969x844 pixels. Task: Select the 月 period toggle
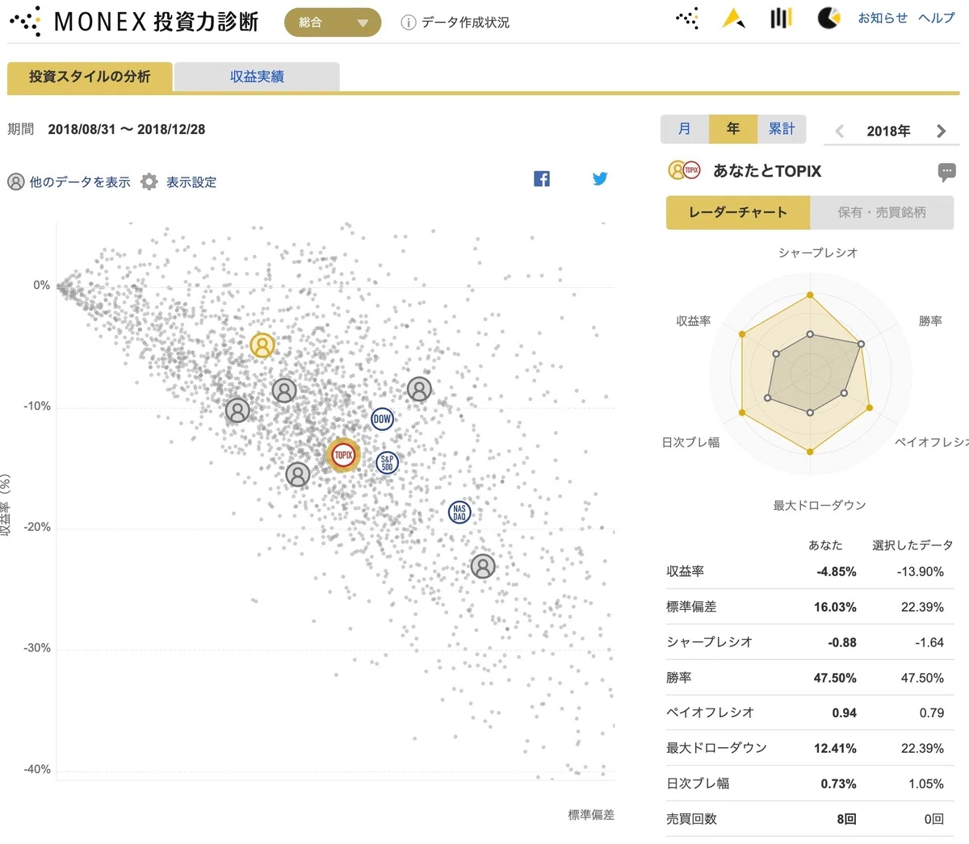(685, 129)
